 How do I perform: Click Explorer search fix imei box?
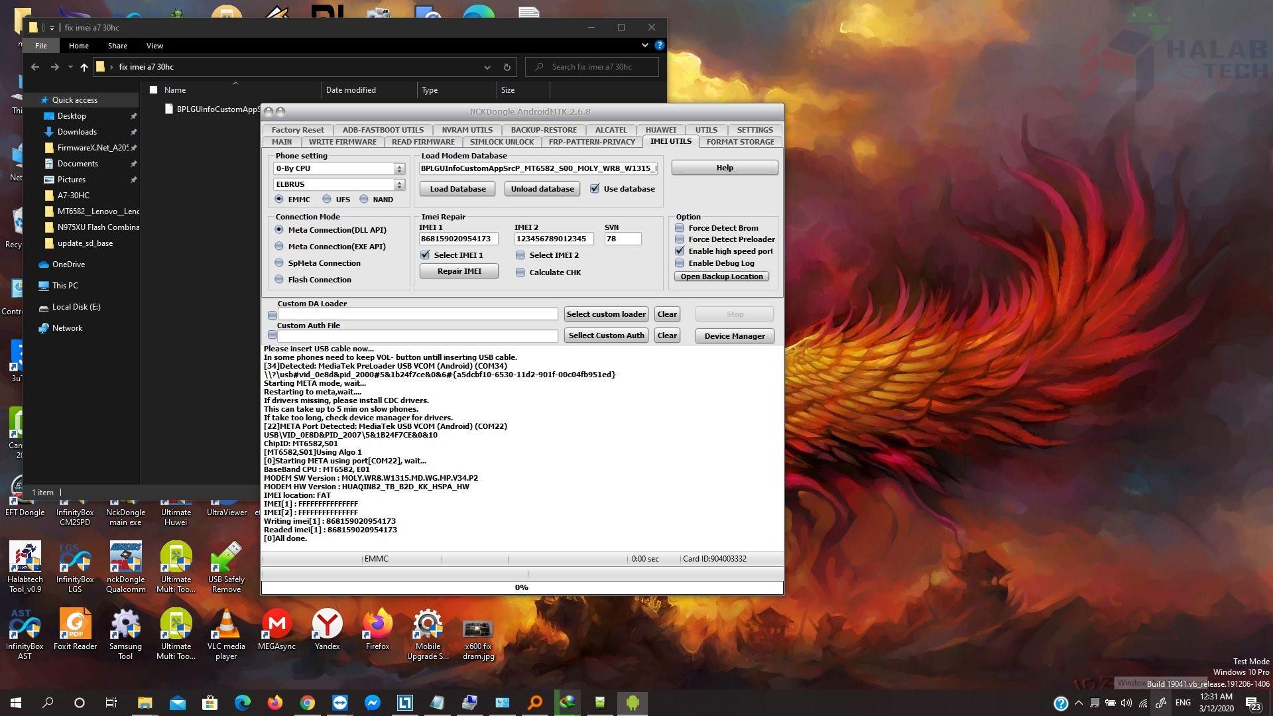(x=592, y=67)
